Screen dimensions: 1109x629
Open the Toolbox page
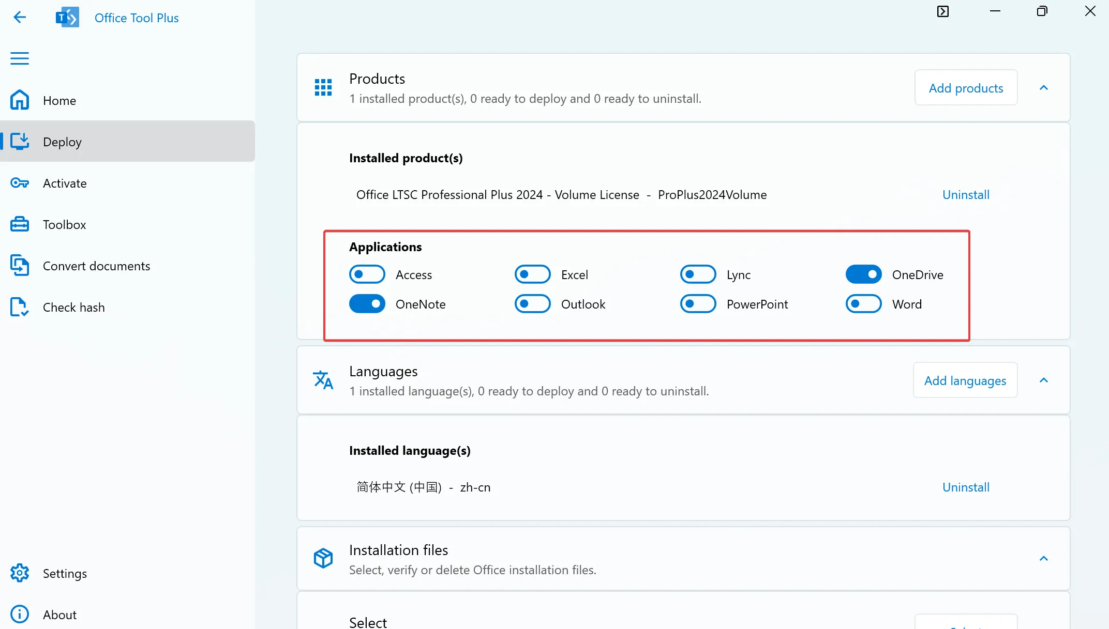(x=64, y=224)
